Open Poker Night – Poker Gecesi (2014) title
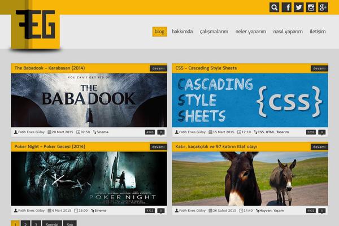The height and width of the screenshot is (226, 339). pyautogui.click(x=50, y=147)
